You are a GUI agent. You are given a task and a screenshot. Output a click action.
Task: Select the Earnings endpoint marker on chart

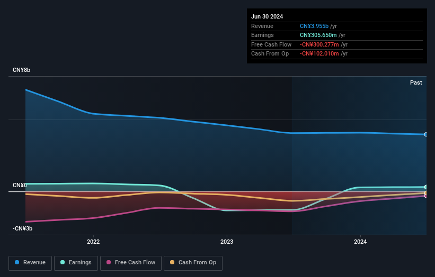pyautogui.click(x=426, y=187)
